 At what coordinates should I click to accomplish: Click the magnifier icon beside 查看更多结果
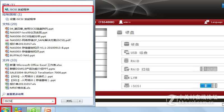click(4, 94)
